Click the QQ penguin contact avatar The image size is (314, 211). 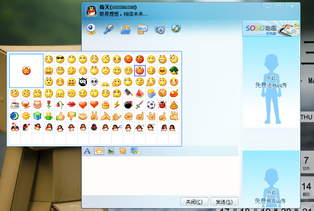point(91,11)
